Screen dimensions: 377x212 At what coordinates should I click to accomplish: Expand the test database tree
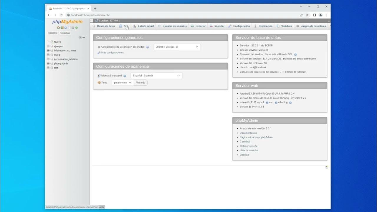(x=48, y=68)
